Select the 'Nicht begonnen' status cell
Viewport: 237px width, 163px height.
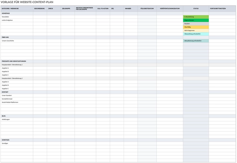(196, 31)
